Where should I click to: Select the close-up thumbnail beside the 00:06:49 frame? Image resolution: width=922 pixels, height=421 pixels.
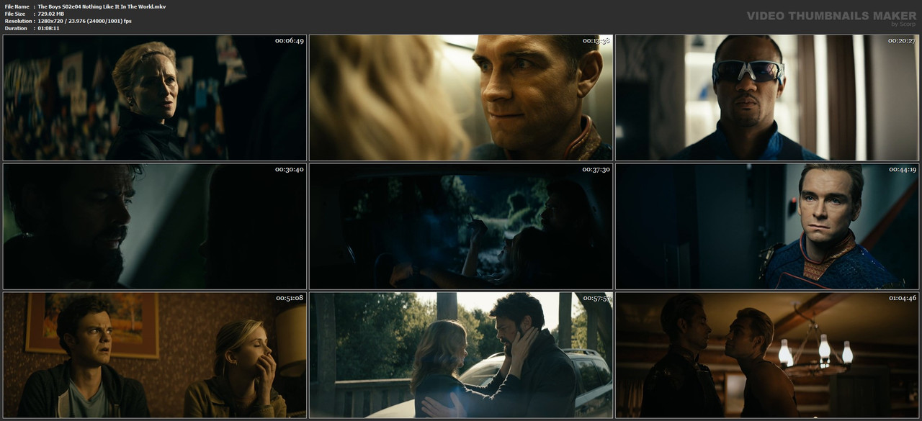tap(461, 98)
